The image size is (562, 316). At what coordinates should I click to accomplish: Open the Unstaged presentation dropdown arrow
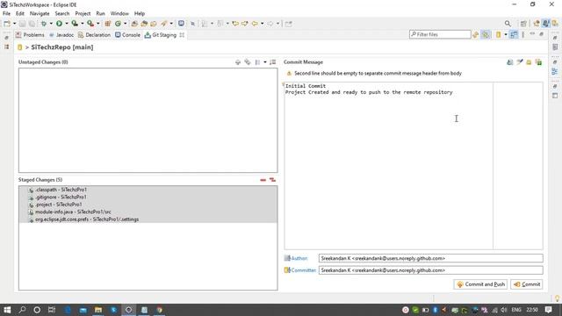tap(265, 62)
